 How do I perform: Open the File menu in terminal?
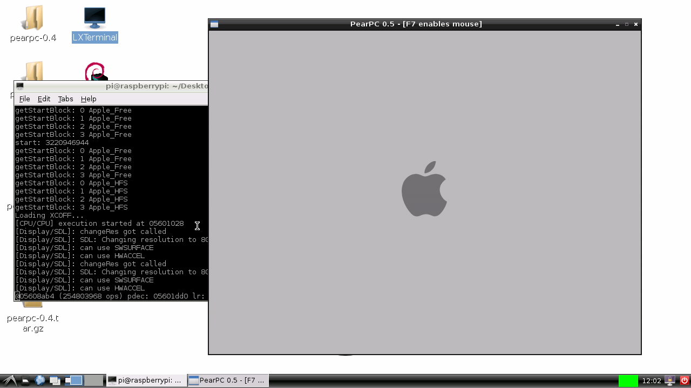click(x=24, y=99)
